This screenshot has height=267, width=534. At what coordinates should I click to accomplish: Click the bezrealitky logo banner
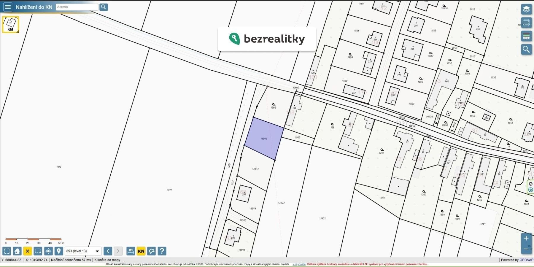pyautogui.click(x=267, y=39)
